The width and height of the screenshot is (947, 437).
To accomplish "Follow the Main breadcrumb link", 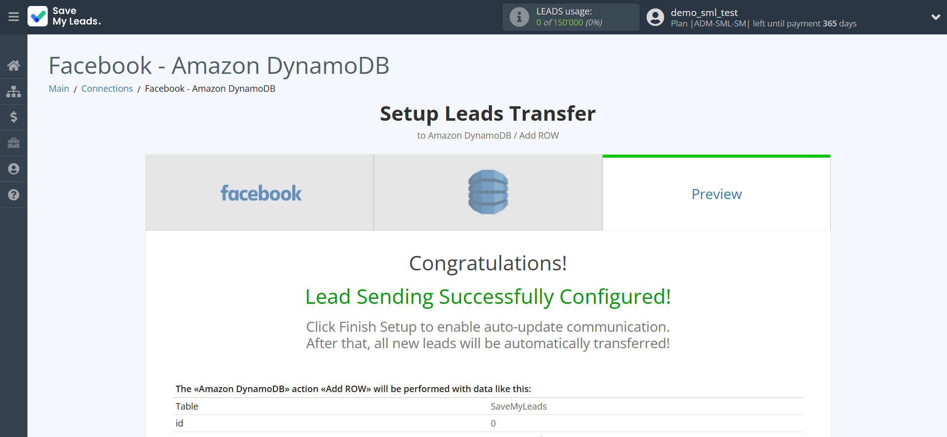I will [59, 89].
